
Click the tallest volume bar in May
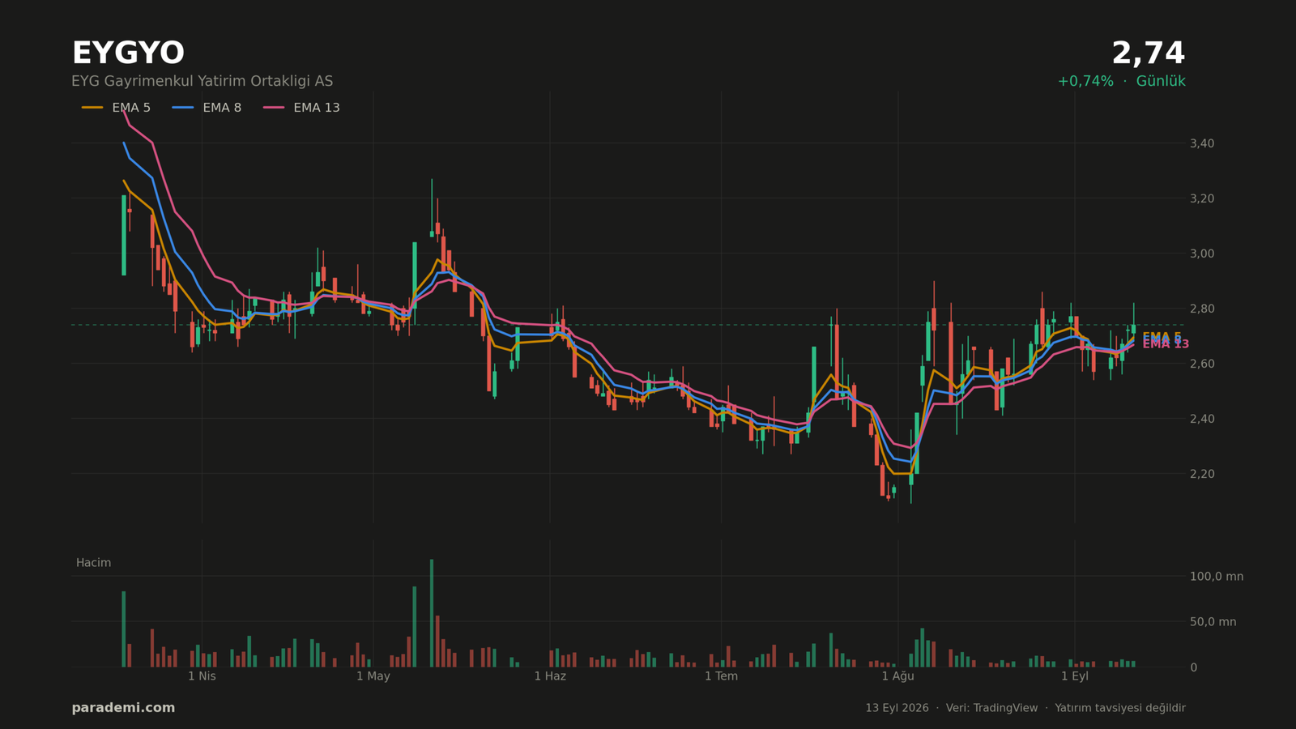click(432, 613)
